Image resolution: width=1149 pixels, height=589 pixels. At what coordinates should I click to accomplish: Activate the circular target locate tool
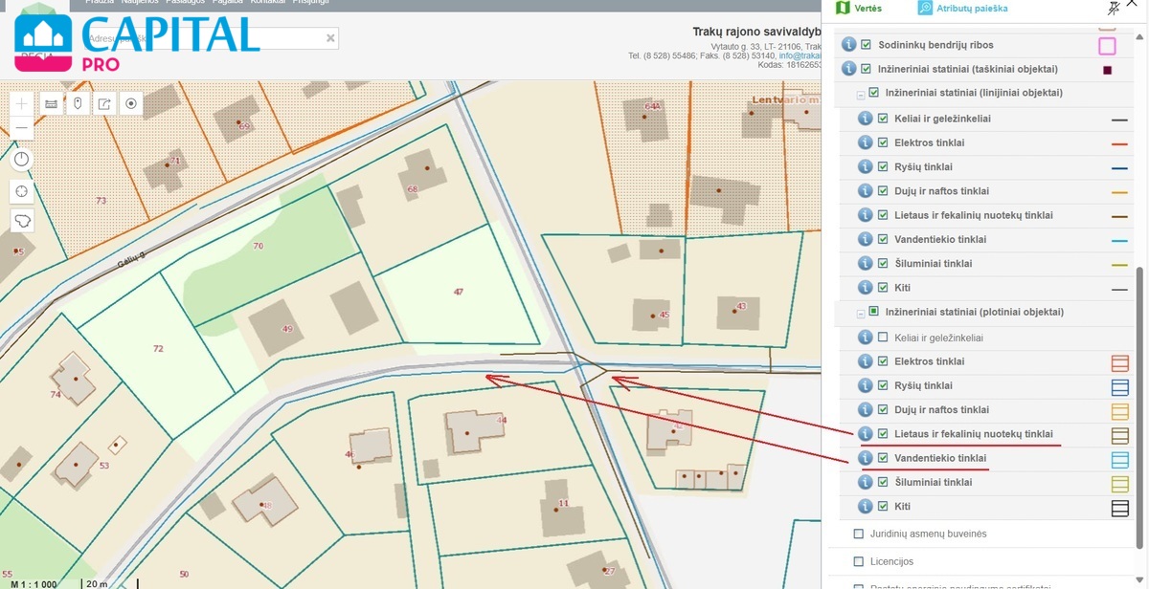131,103
